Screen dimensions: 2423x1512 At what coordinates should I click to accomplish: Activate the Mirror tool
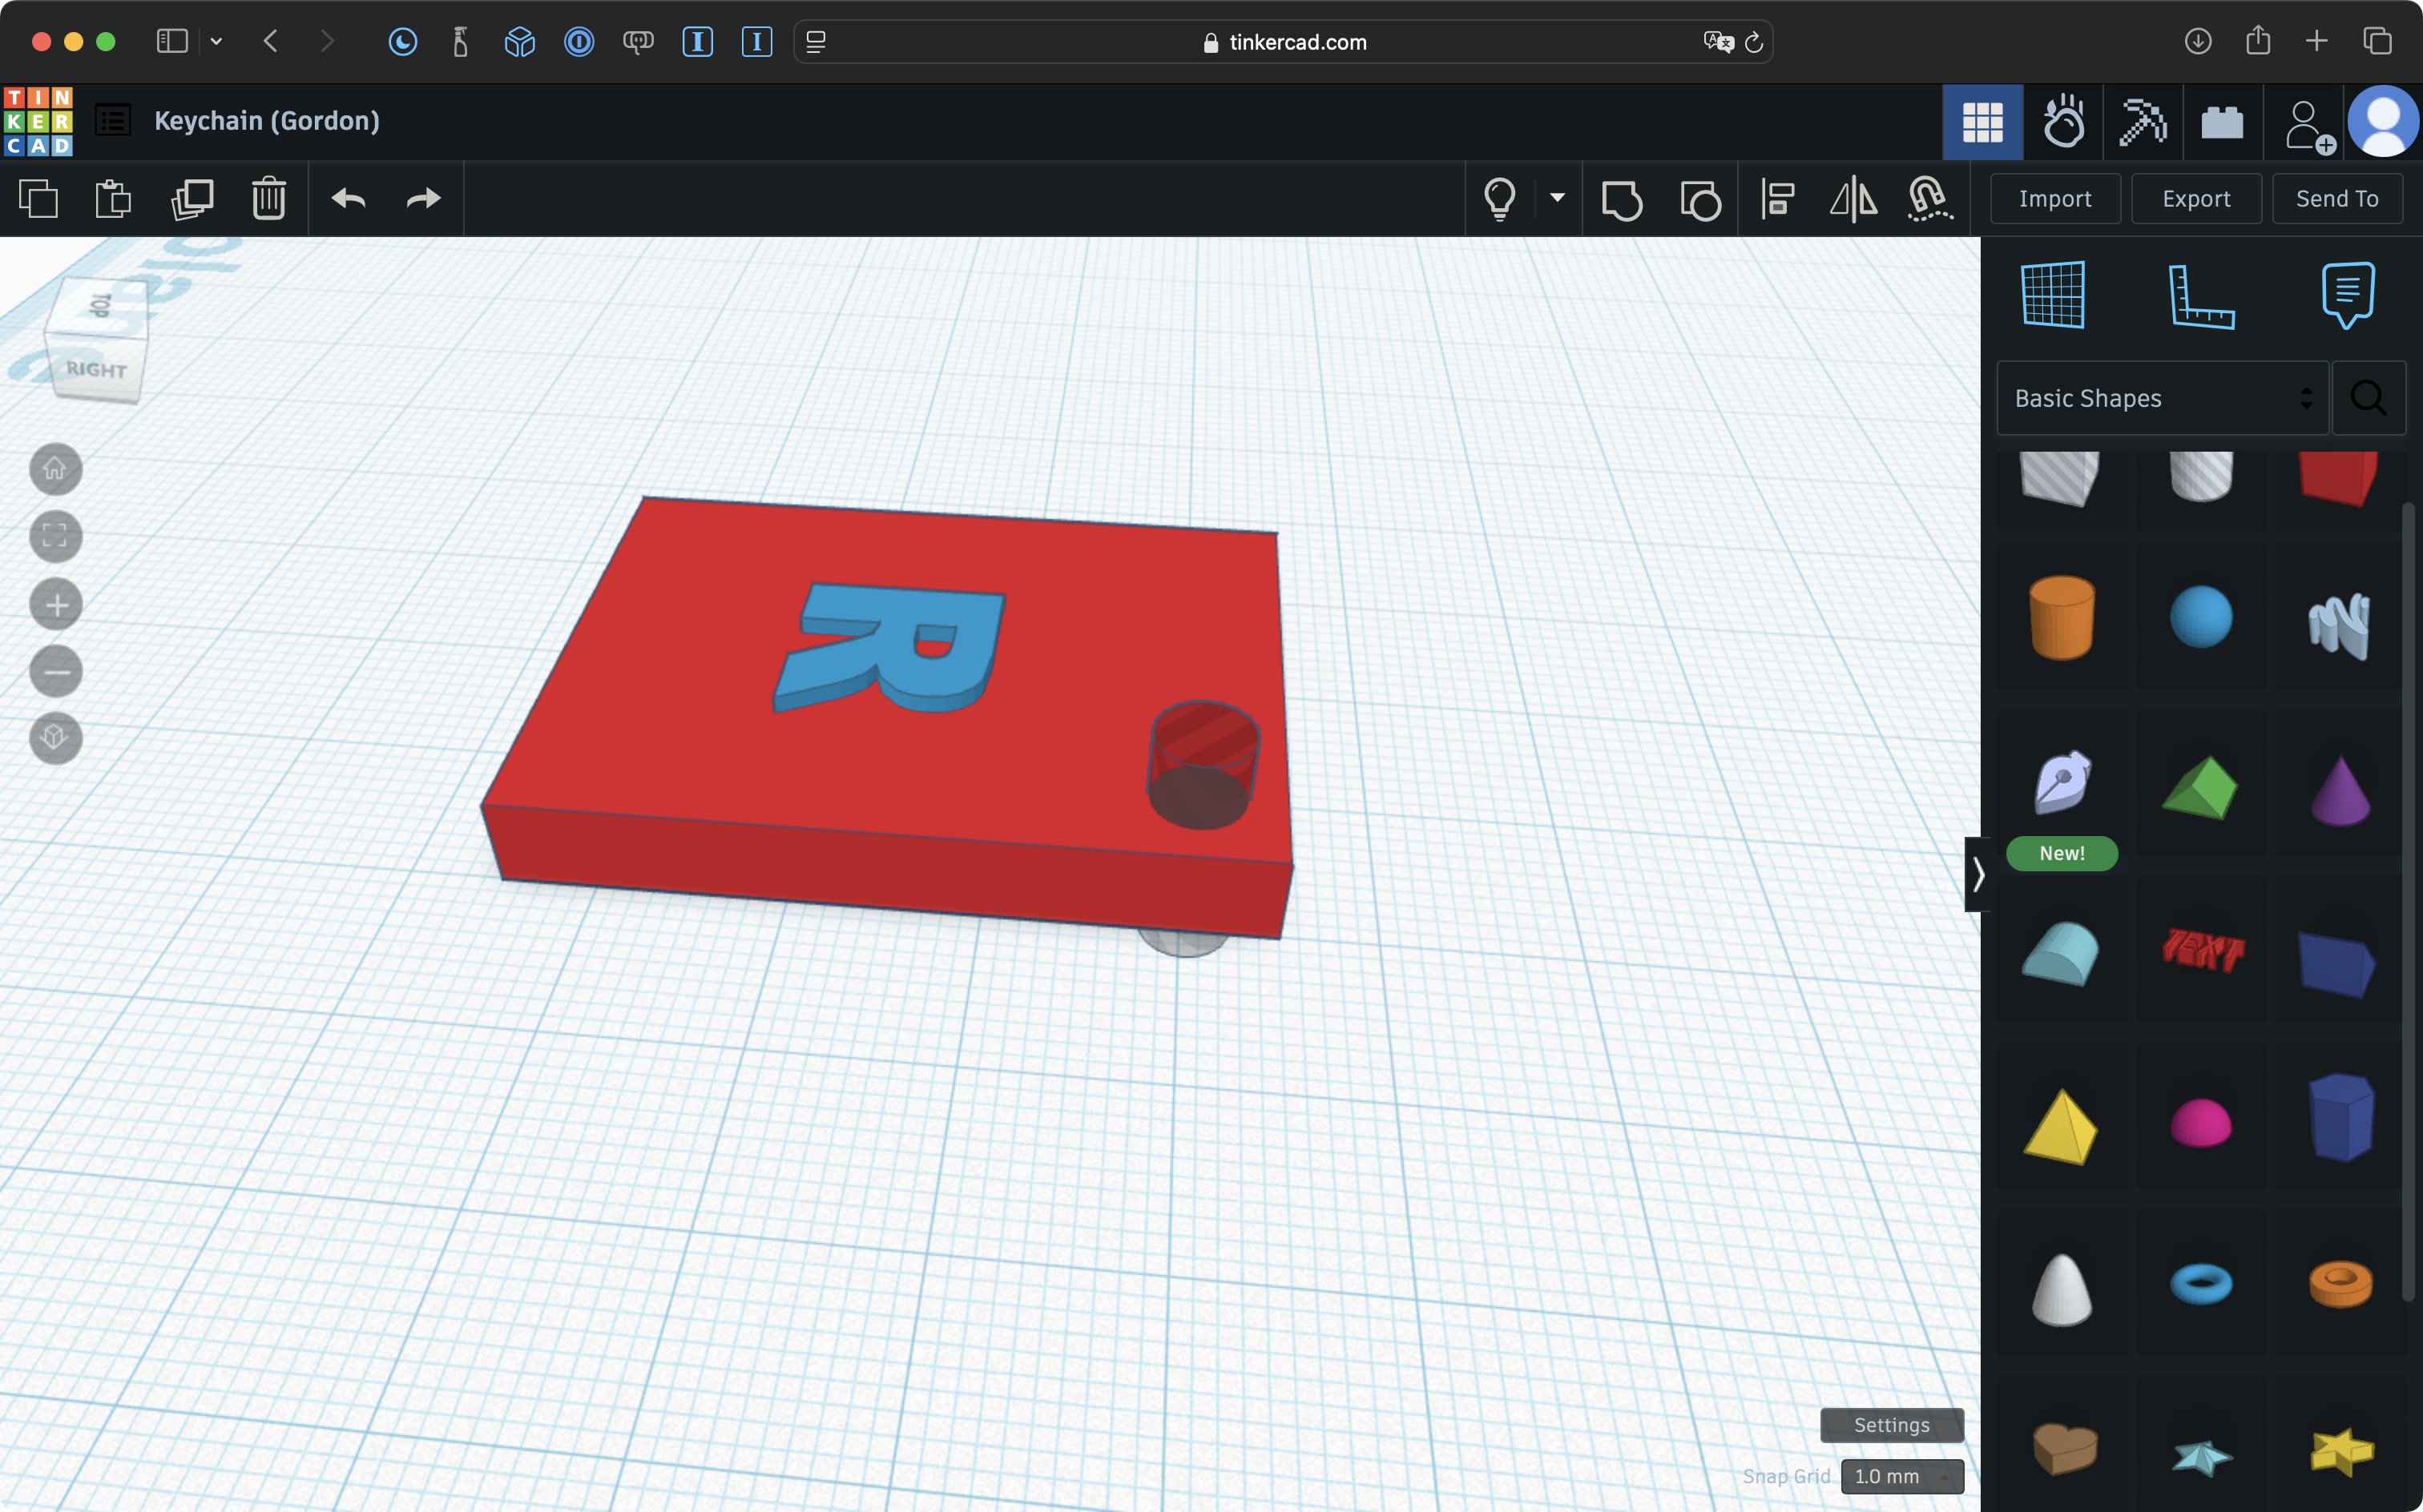[x=1853, y=199]
